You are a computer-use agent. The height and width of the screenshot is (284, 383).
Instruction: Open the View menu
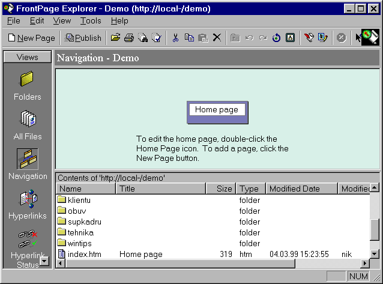coord(62,20)
